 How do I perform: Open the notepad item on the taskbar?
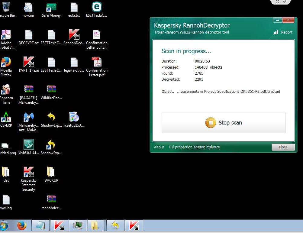(40, 225)
